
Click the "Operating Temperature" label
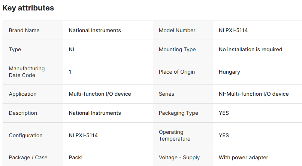tap(174, 135)
